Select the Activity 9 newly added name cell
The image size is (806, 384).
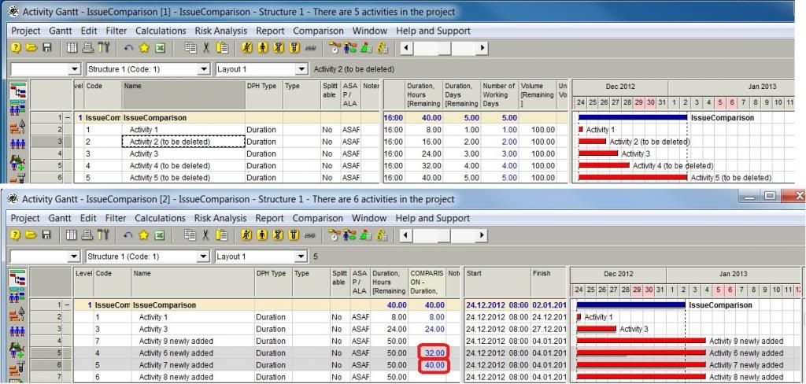pyautogui.click(x=194, y=341)
